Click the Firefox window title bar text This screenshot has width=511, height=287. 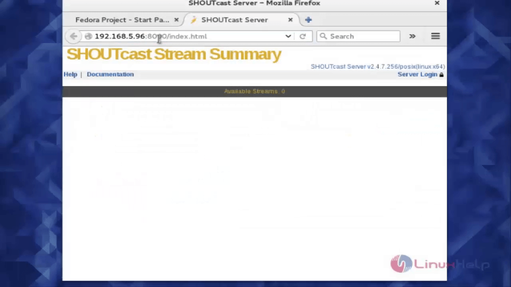click(254, 3)
